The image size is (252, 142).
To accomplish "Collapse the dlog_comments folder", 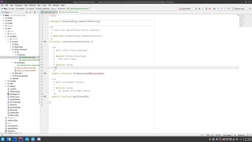I will click(11, 50).
